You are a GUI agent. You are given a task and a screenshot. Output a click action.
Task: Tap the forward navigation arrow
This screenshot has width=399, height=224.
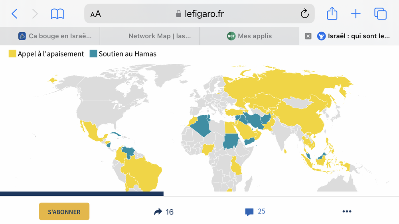coord(35,14)
